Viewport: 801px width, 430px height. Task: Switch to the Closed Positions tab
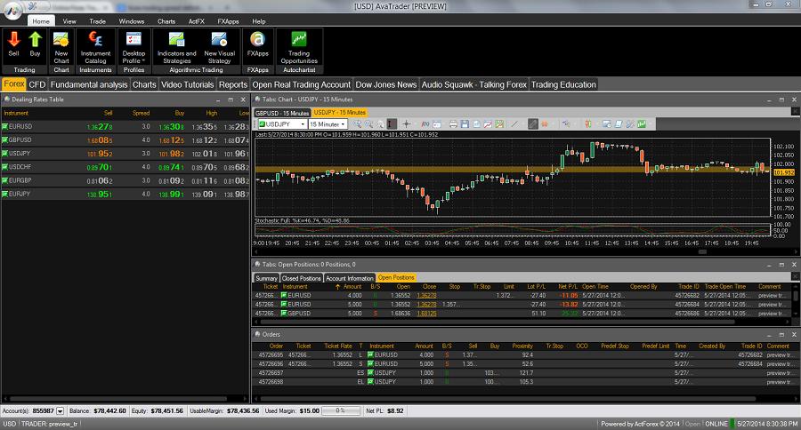click(302, 278)
